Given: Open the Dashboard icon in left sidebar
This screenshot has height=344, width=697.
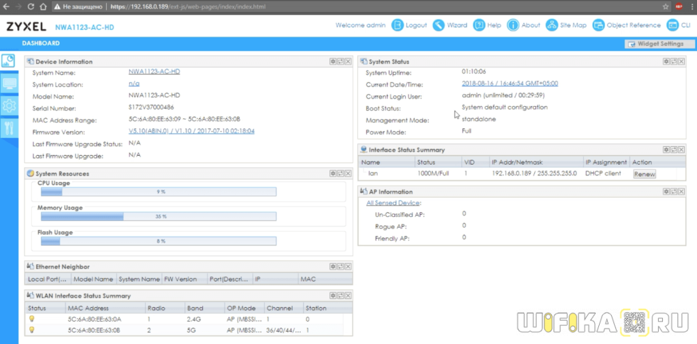Looking at the screenshot, I should [9, 62].
